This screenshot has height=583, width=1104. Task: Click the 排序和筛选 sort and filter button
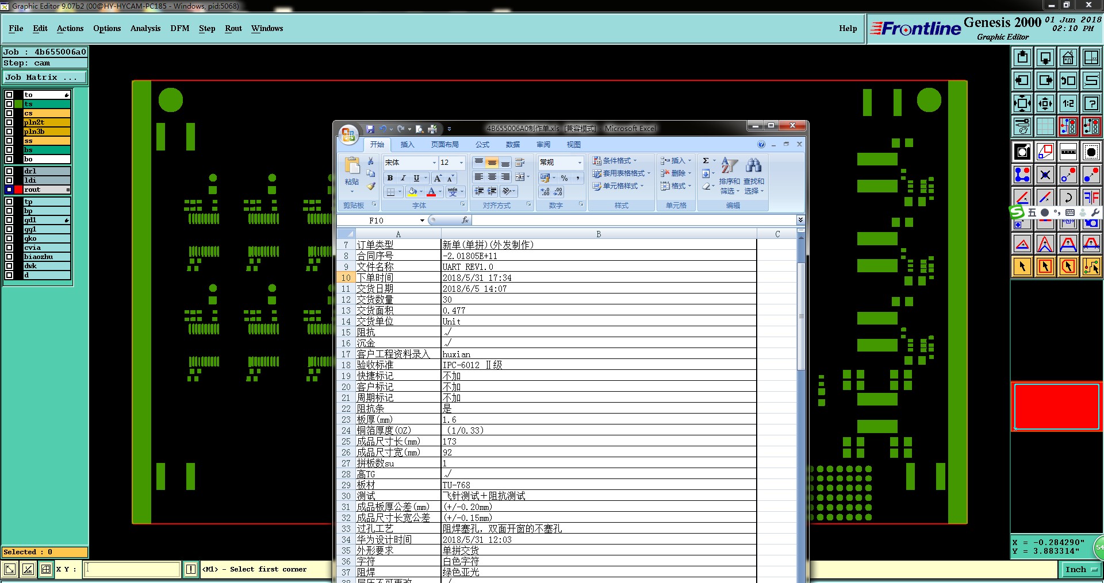[730, 176]
